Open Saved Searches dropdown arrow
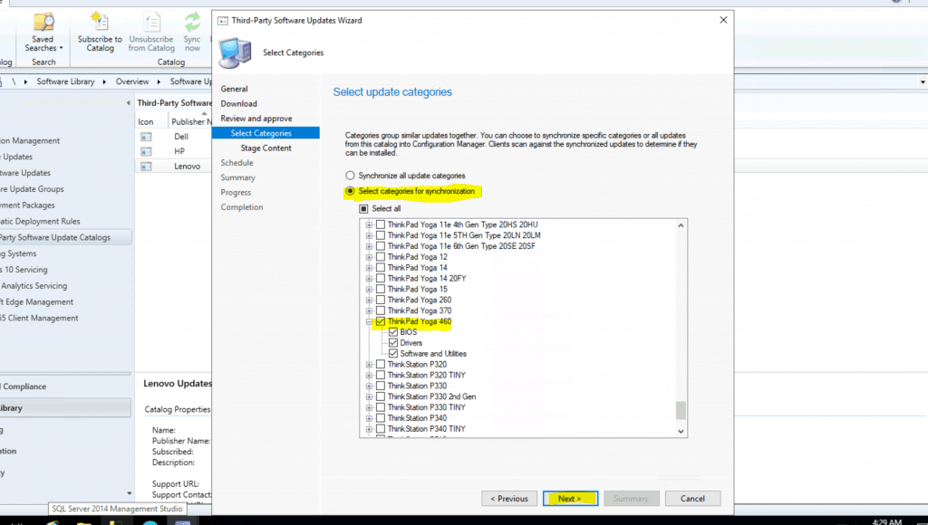 (x=61, y=48)
